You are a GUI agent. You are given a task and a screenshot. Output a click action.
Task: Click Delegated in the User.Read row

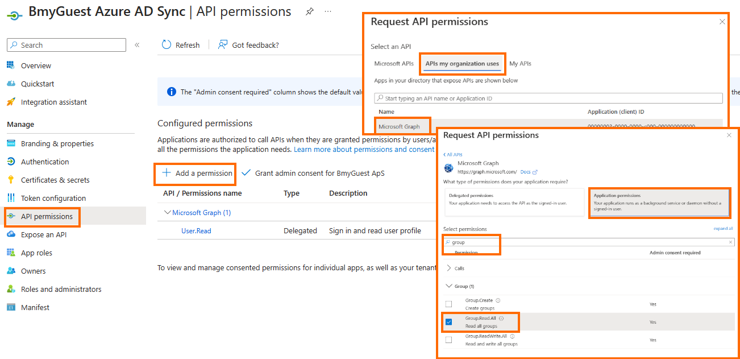300,230
